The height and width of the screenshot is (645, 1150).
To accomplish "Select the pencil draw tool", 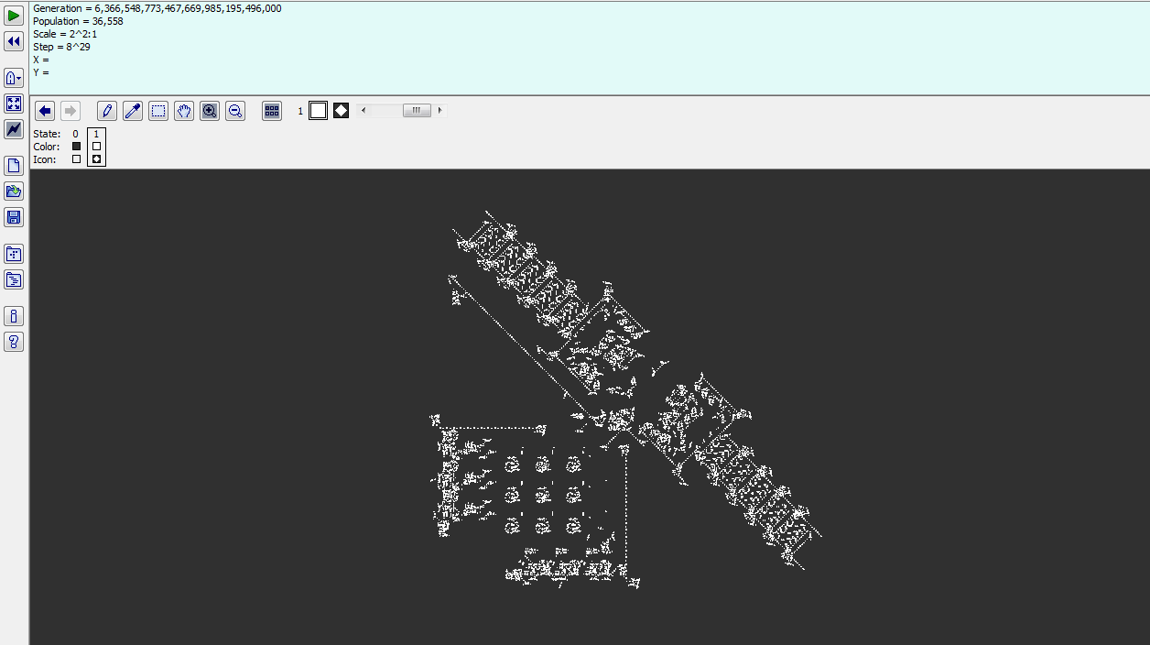I will coord(107,111).
